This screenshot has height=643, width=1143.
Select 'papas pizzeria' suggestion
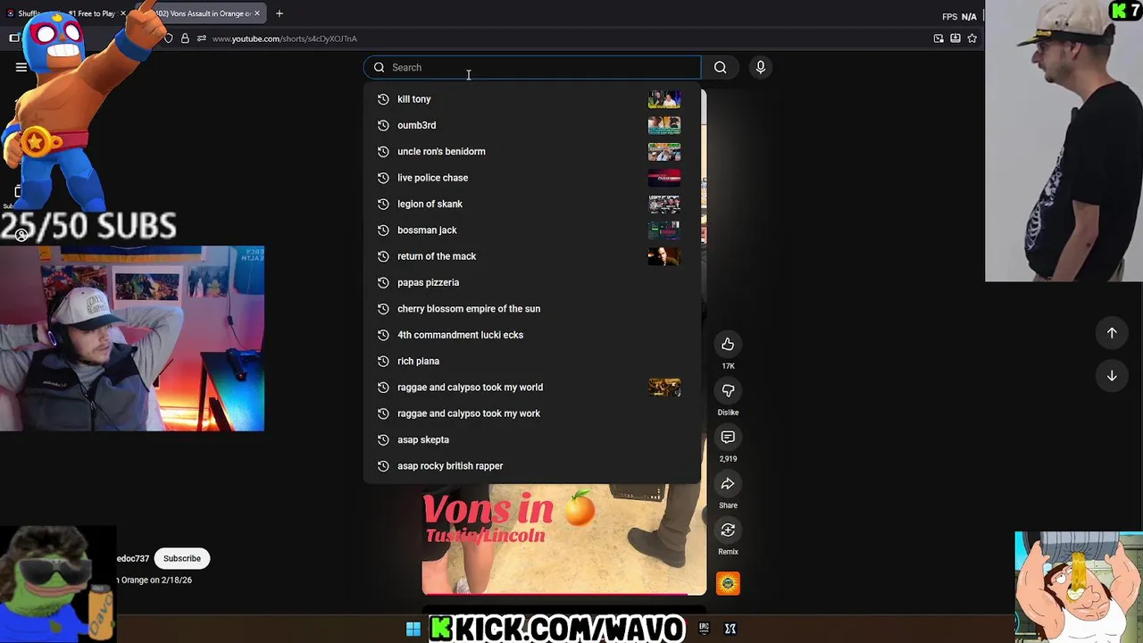pyautogui.click(x=532, y=282)
